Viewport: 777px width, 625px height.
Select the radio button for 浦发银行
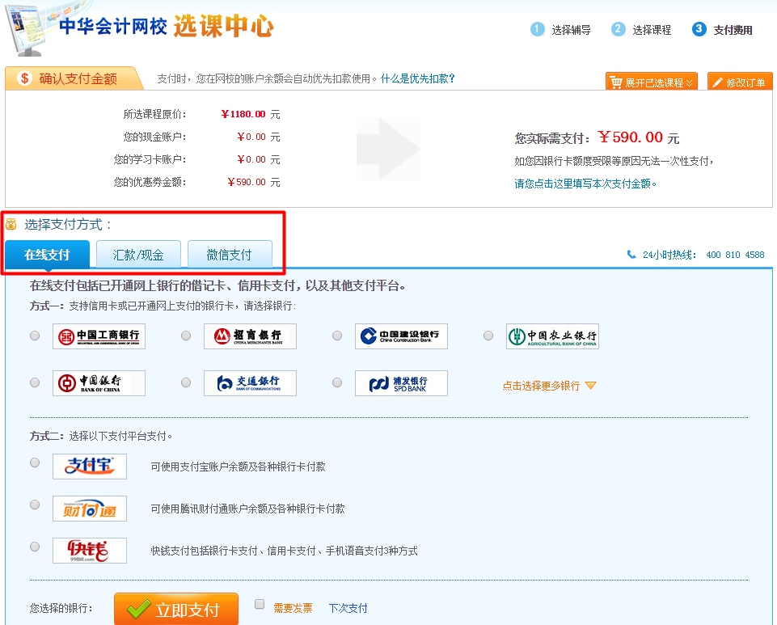point(336,382)
